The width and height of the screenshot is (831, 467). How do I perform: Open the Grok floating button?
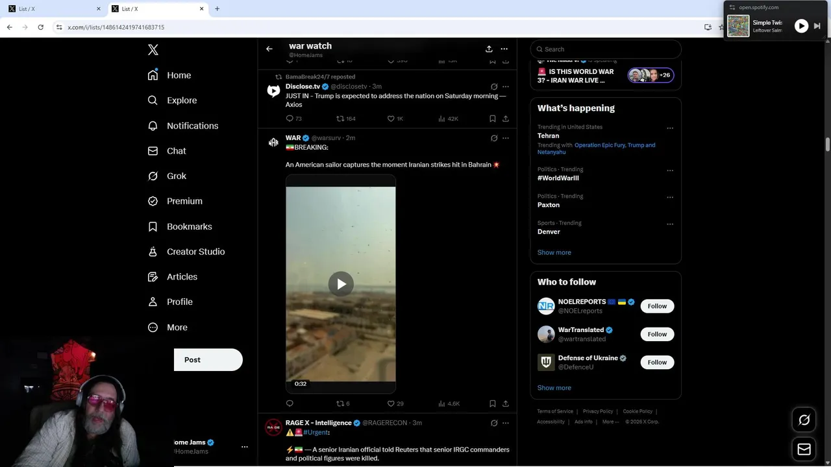coord(804,420)
